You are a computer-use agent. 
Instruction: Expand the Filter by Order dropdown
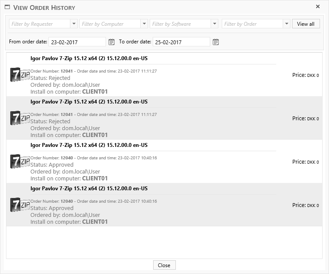coord(287,24)
